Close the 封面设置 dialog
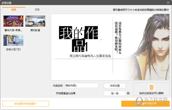 [168, 3]
